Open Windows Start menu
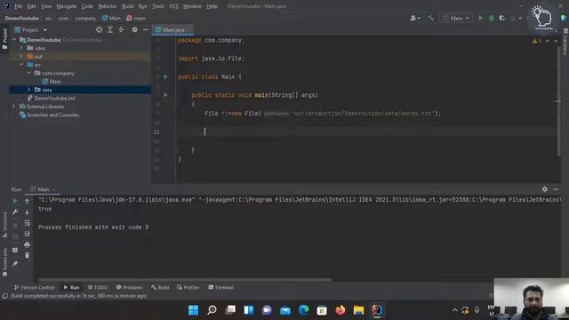Screen dimensions: 569x320 coord(194,310)
